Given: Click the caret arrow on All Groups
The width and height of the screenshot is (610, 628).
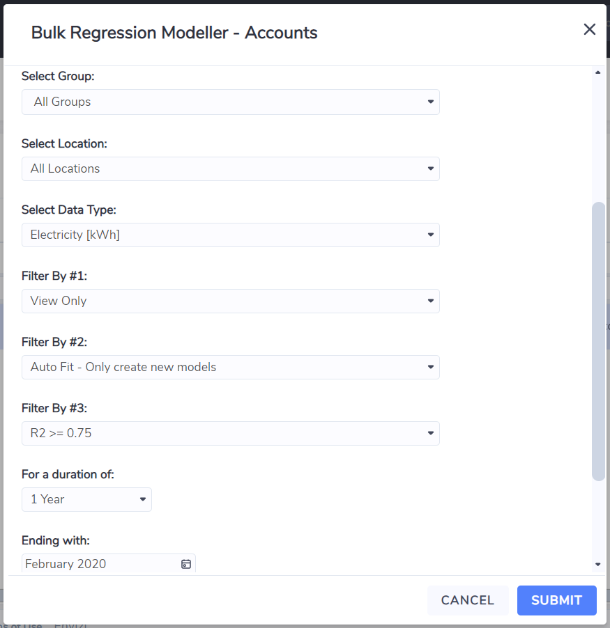Looking at the screenshot, I should [430, 102].
